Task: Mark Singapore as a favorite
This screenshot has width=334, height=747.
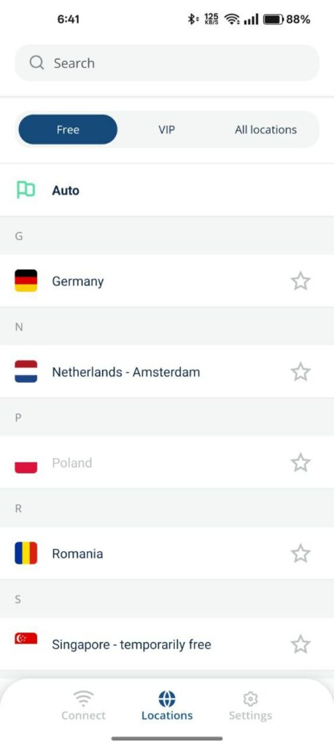Action: [300, 645]
